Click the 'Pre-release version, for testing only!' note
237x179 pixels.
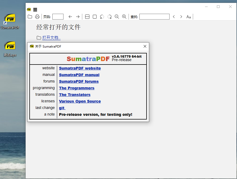tap(95, 114)
